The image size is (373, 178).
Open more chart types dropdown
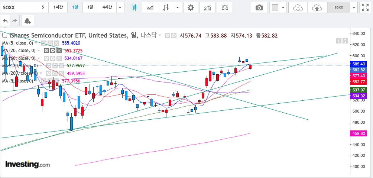pos(178,7)
